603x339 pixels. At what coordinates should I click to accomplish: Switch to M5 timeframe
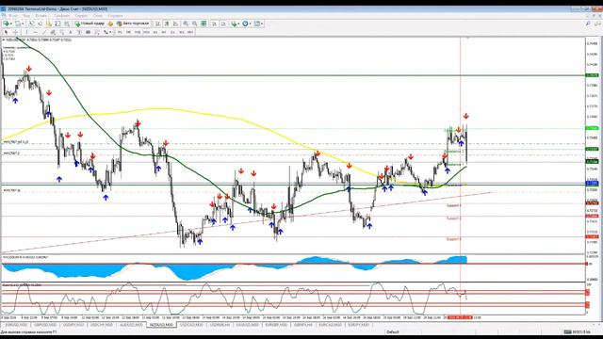click(128, 32)
